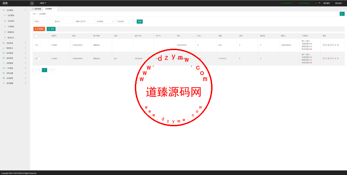Screen dimensions: 347x175
Task: Open 会员级别 in the sidebar
Action: point(15,21)
